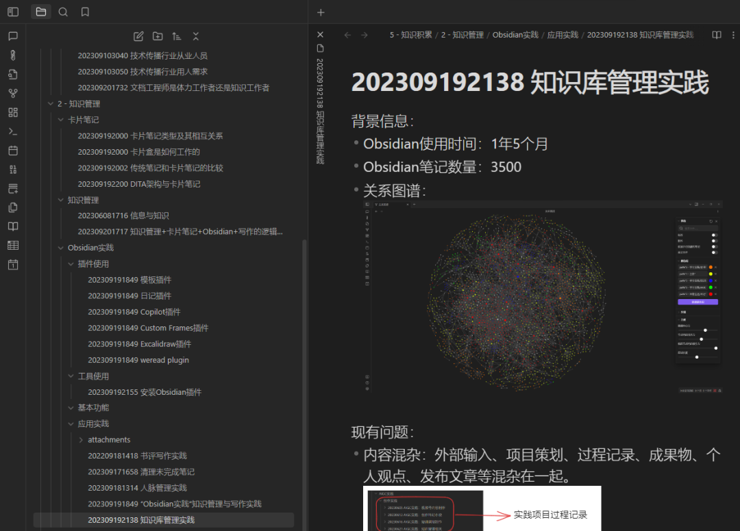Click the blank calendar ribbon icon
Viewport: 740px width, 531px height.
pos(13,151)
